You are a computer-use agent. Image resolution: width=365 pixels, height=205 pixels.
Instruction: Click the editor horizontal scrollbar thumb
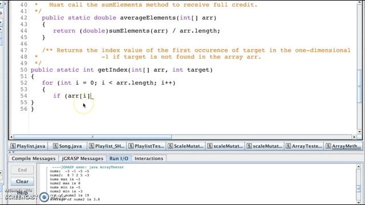click(x=92, y=137)
